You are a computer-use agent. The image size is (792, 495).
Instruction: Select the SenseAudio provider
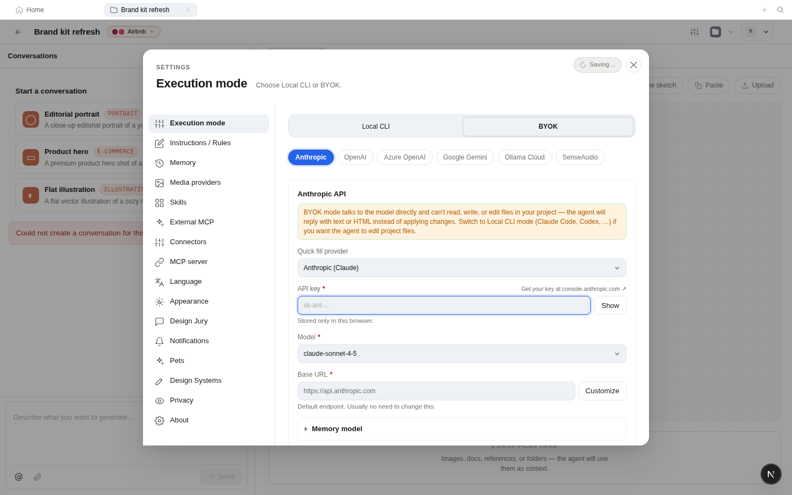580,157
